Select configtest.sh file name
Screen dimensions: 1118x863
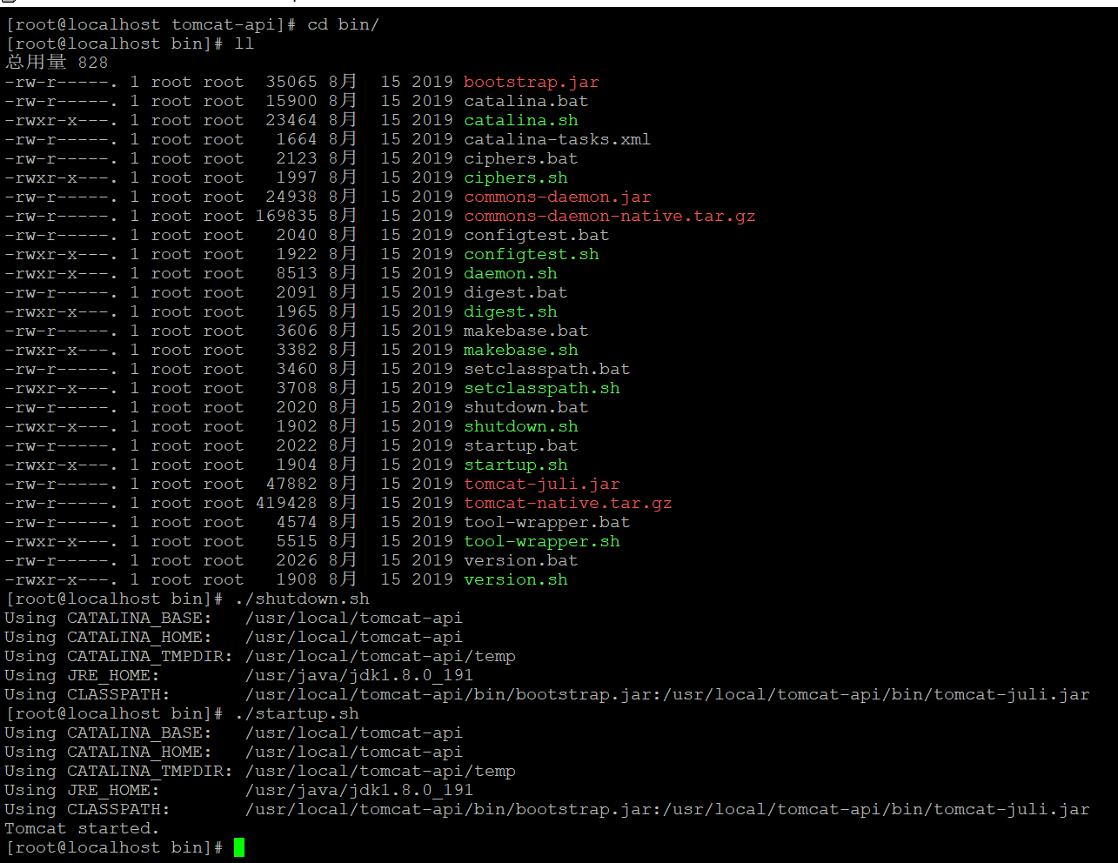(x=531, y=254)
